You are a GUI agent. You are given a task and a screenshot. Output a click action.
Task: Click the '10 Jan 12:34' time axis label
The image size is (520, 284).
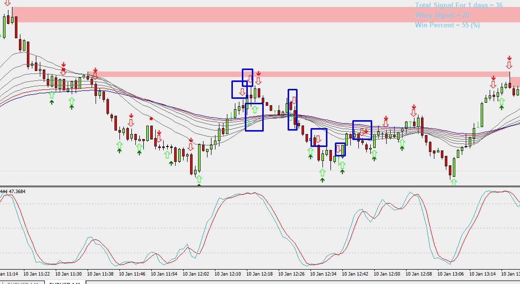(x=323, y=274)
